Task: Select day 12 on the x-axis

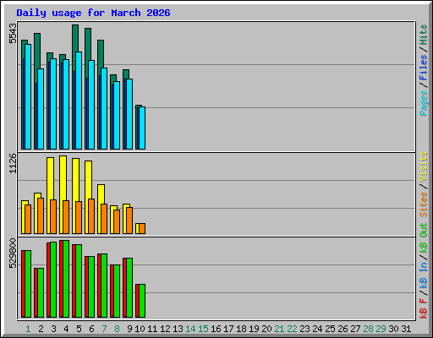Action: [165, 329]
